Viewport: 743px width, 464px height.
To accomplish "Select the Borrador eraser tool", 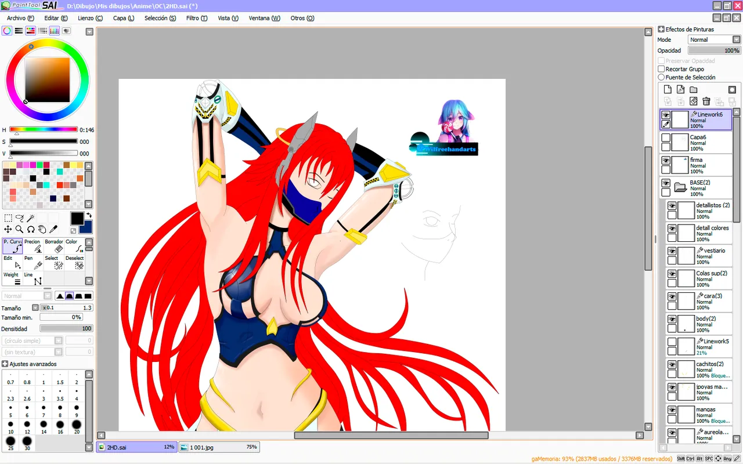I will click(x=54, y=246).
